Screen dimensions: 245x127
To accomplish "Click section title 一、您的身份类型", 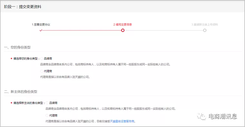I will (x=17, y=47).
